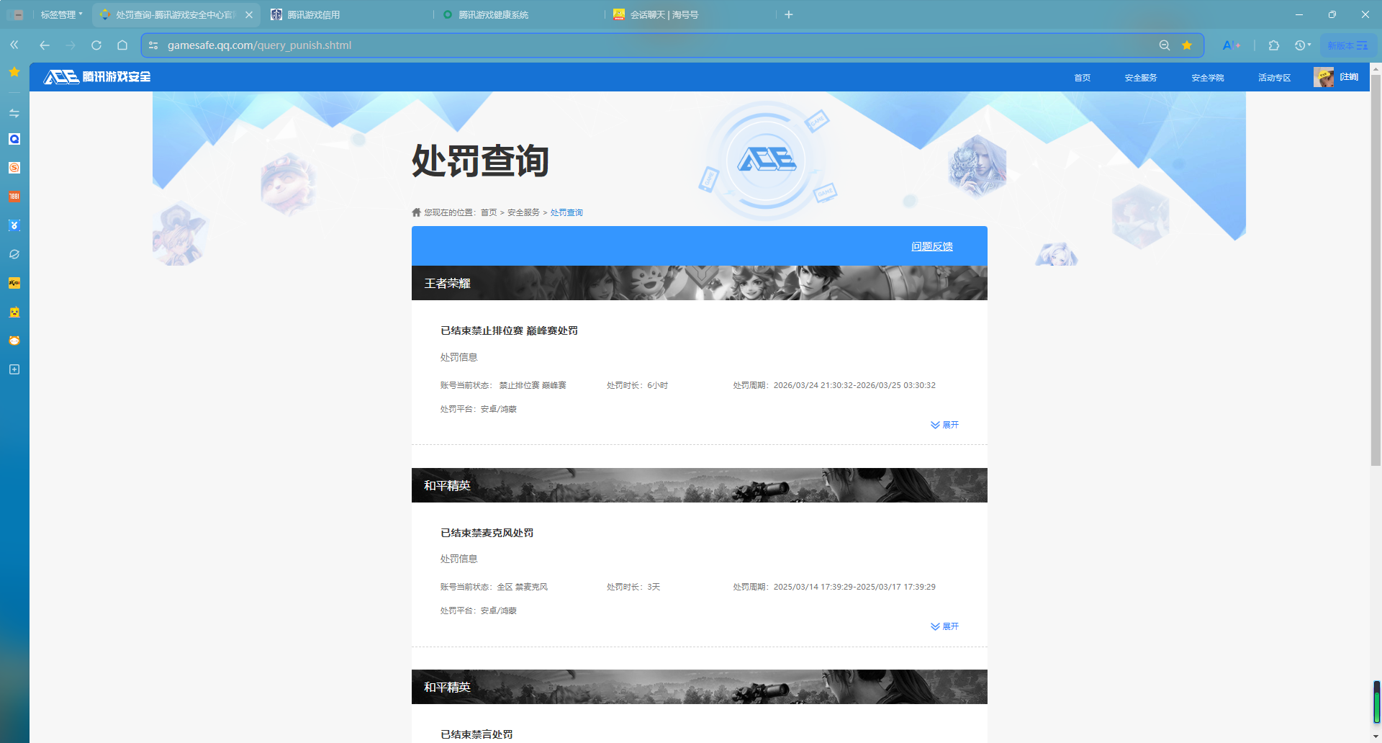Image resolution: width=1382 pixels, height=743 pixels.
Task: Reload the current page
Action: [96, 45]
